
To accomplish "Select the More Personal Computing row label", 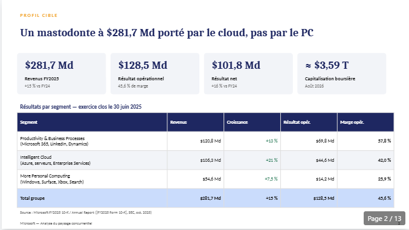I will 52,179.
